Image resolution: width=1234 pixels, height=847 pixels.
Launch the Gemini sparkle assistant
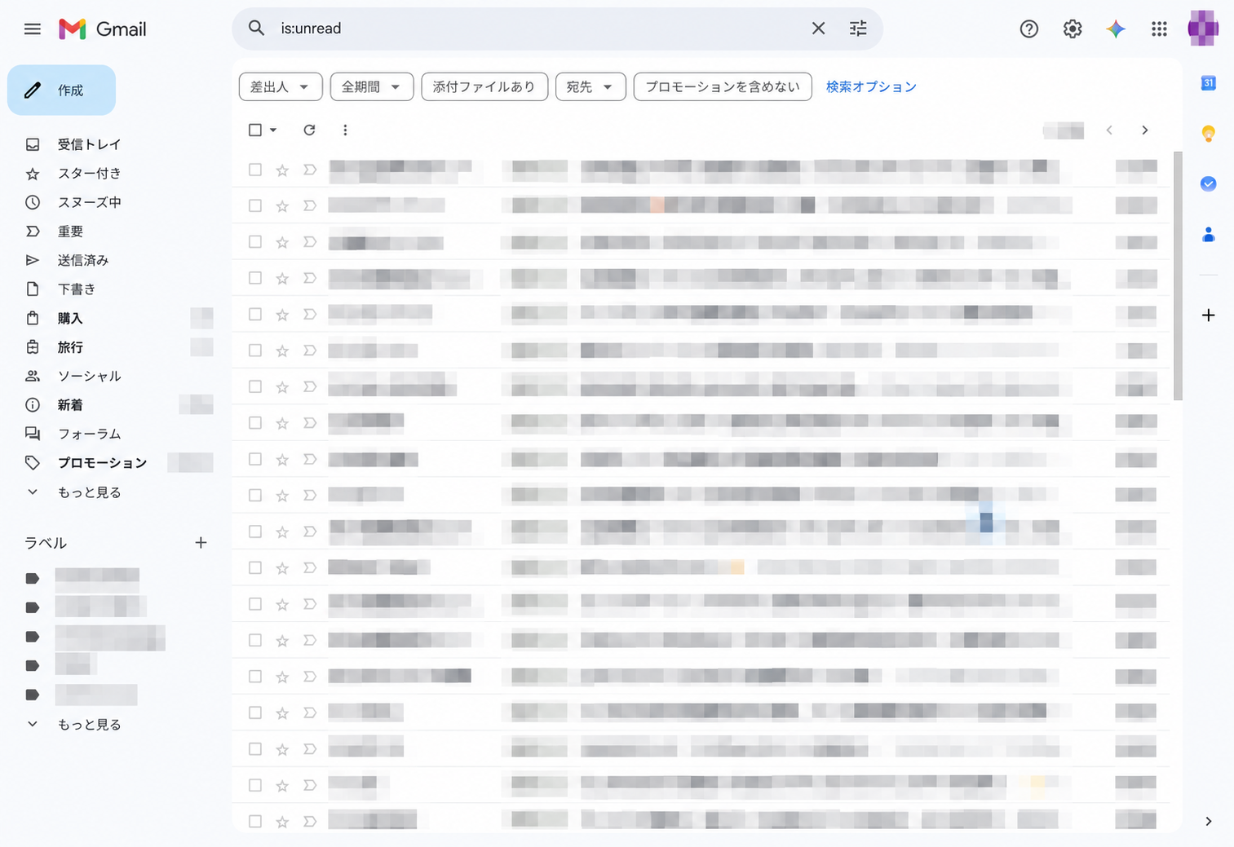click(1116, 29)
